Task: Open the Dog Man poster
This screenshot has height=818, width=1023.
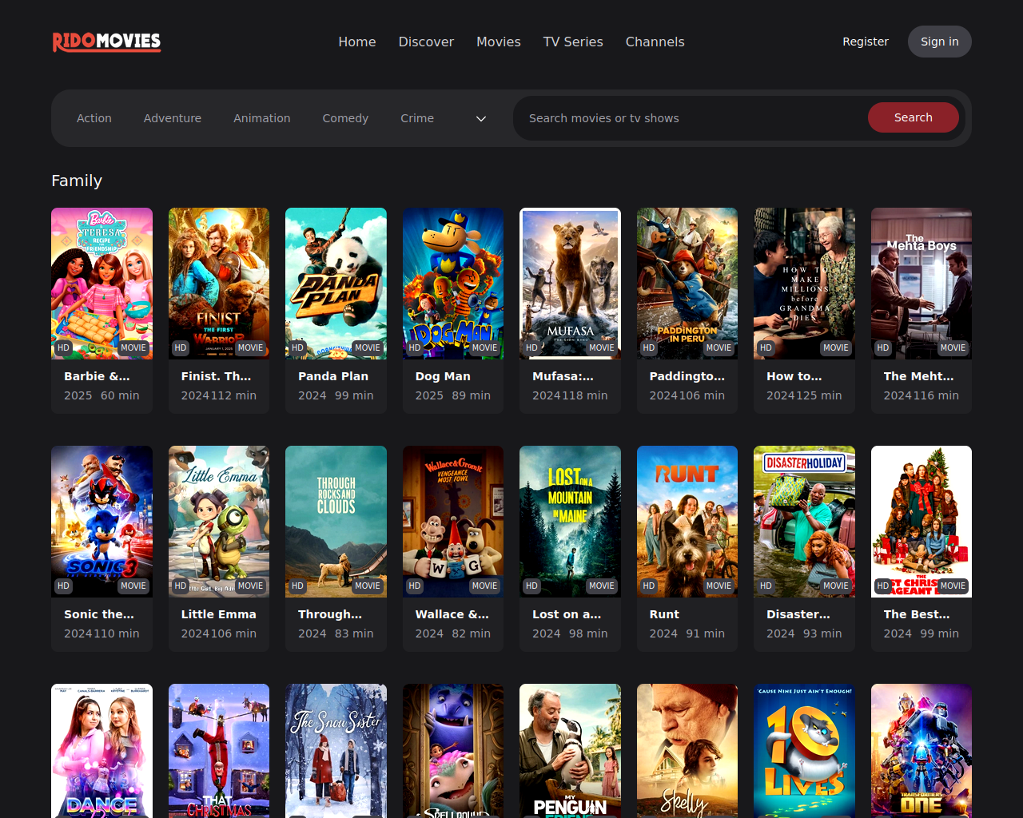Action: click(x=453, y=284)
